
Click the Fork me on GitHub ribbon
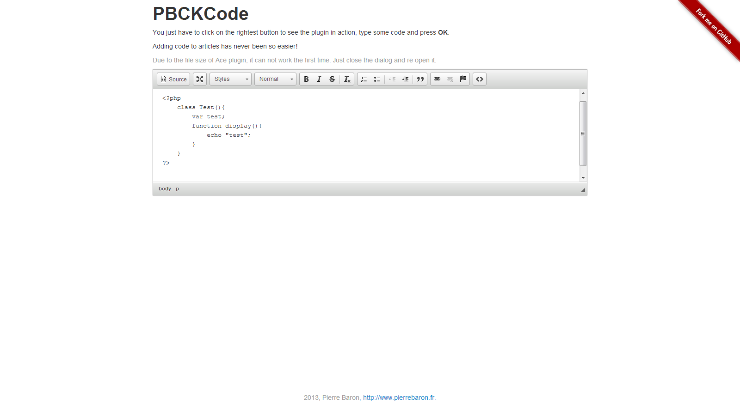pyautogui.click(x=714, y=27)
